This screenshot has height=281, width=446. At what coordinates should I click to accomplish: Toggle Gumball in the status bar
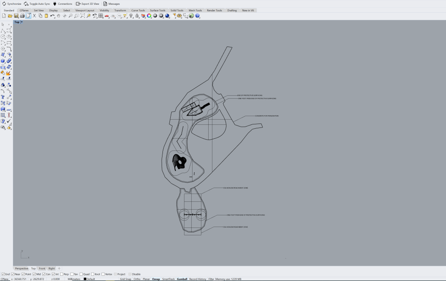182,279
